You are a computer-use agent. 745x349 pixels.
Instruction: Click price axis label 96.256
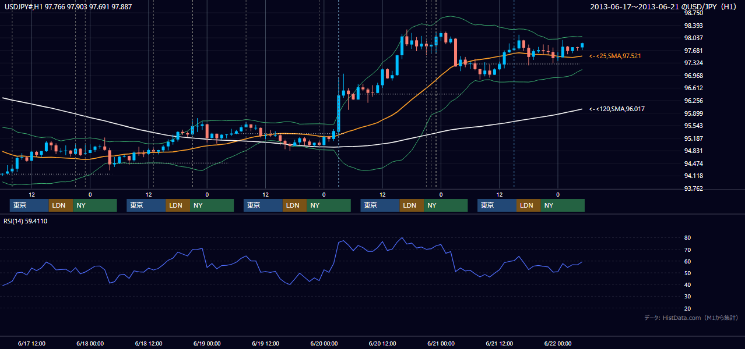(x=694, y=101)
